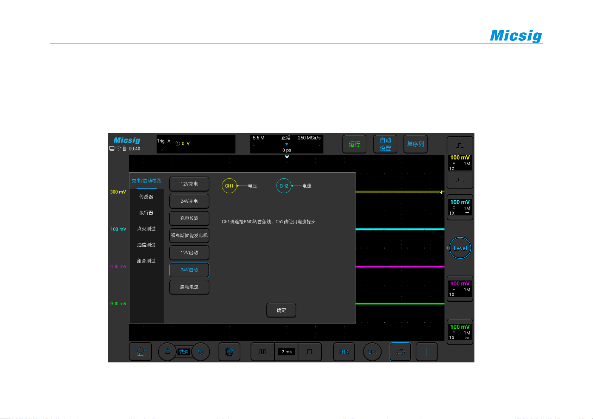The height and width of the screenshot is (419, 593).
Task: Tap the down triangle fine-adjust button
Action: tap(201, 352)
